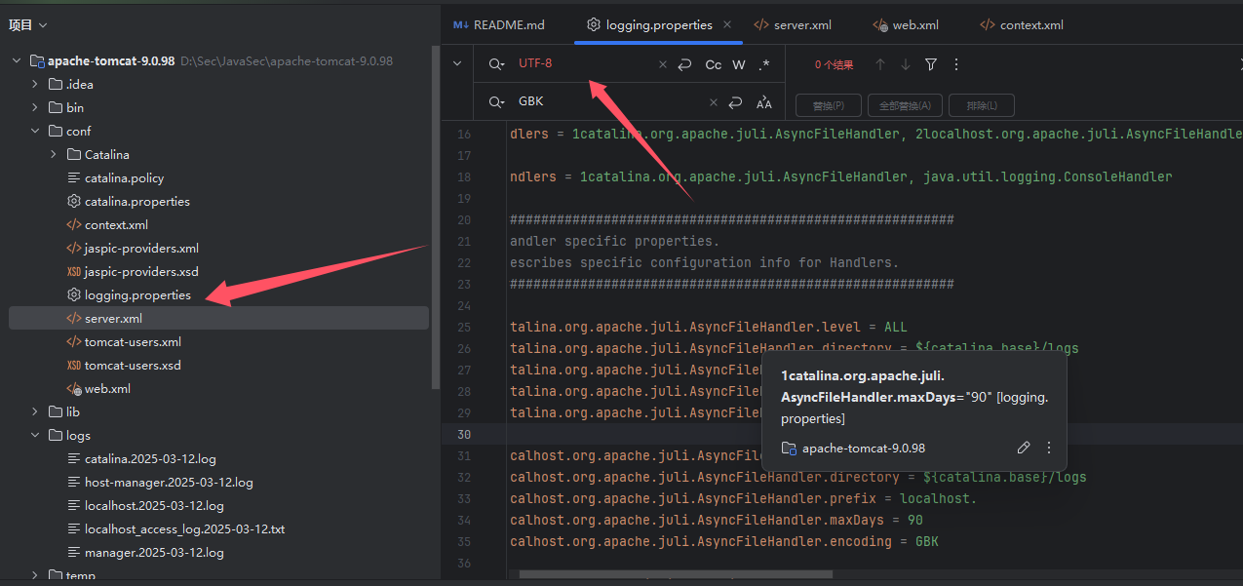Screen dimensions: 1243x586
Task: Click in the UTF-8 search input
Action: pyautogui.click(x=583, y=64)
